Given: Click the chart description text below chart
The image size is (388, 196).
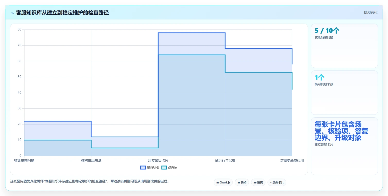Looking at the screenshot, I should click(x=90, y=181).
